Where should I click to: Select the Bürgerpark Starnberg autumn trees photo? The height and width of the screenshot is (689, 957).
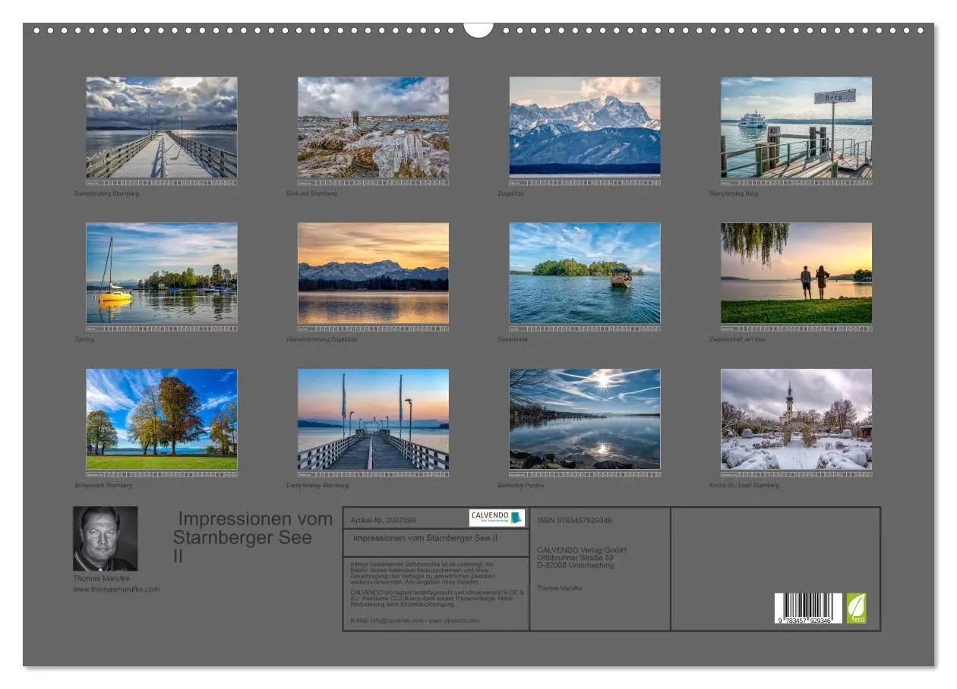pos(161,420)
